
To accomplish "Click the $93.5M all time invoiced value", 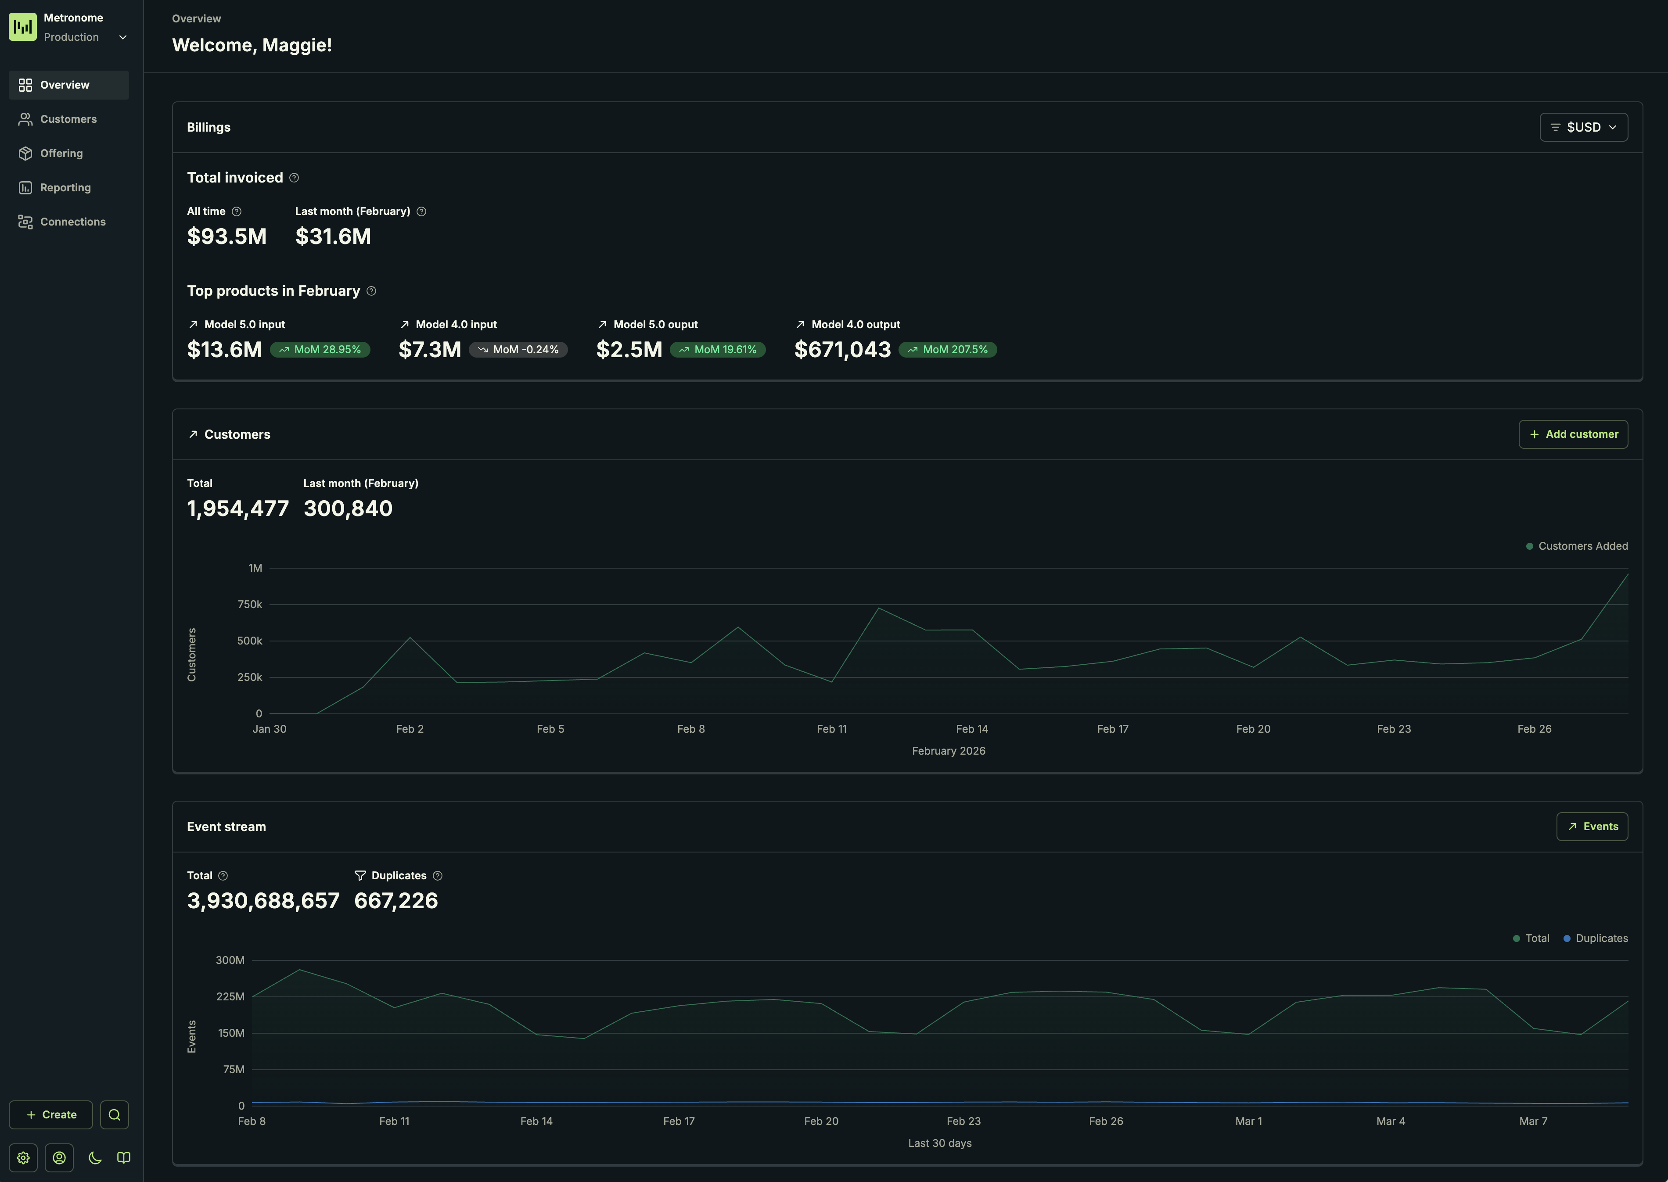I will [x=227, y=236].
